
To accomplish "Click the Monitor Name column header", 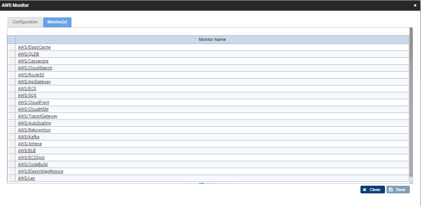I will 212,40.
